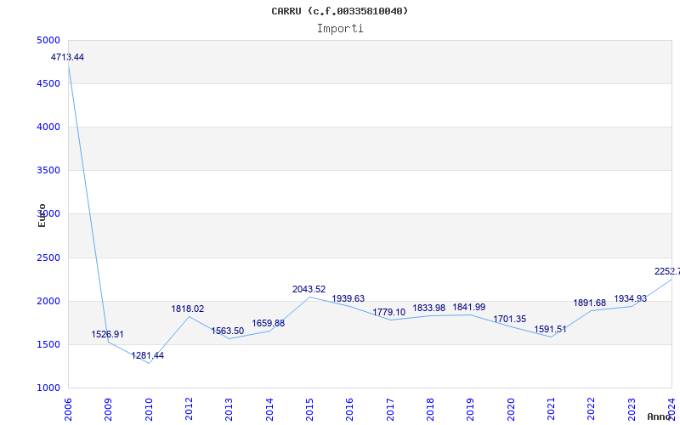Click the 2022 x-axis year label
The height and width of the screenshot is (425, 680).
(591, 410)
